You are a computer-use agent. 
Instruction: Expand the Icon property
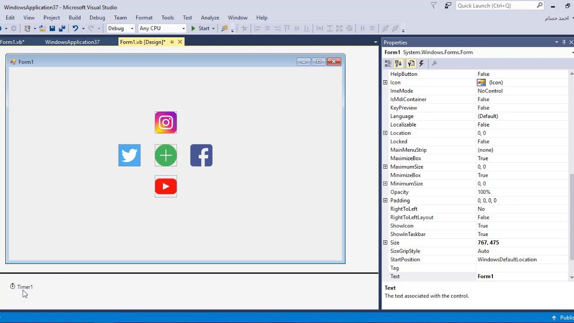coord(385,83)
